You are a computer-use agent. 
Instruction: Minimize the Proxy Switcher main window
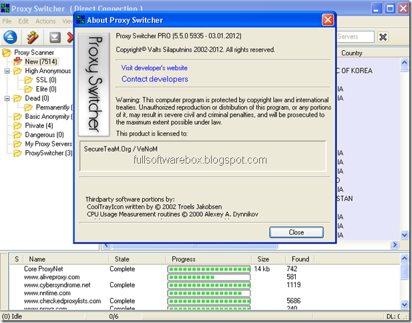point(377,8)
